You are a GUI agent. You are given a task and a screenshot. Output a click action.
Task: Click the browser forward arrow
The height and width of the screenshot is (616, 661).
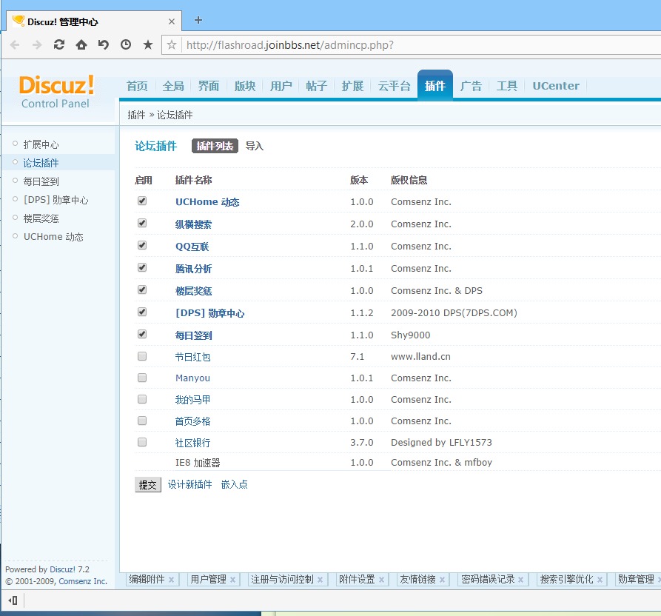(x=37, y=44)
